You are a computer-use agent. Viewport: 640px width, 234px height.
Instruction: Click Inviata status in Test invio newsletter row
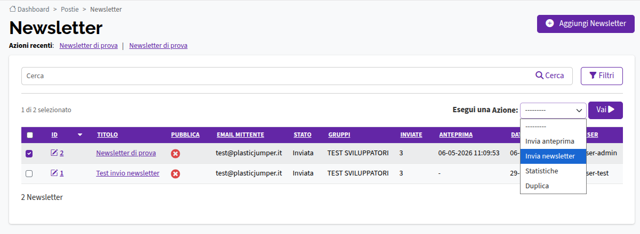point(303,173)
